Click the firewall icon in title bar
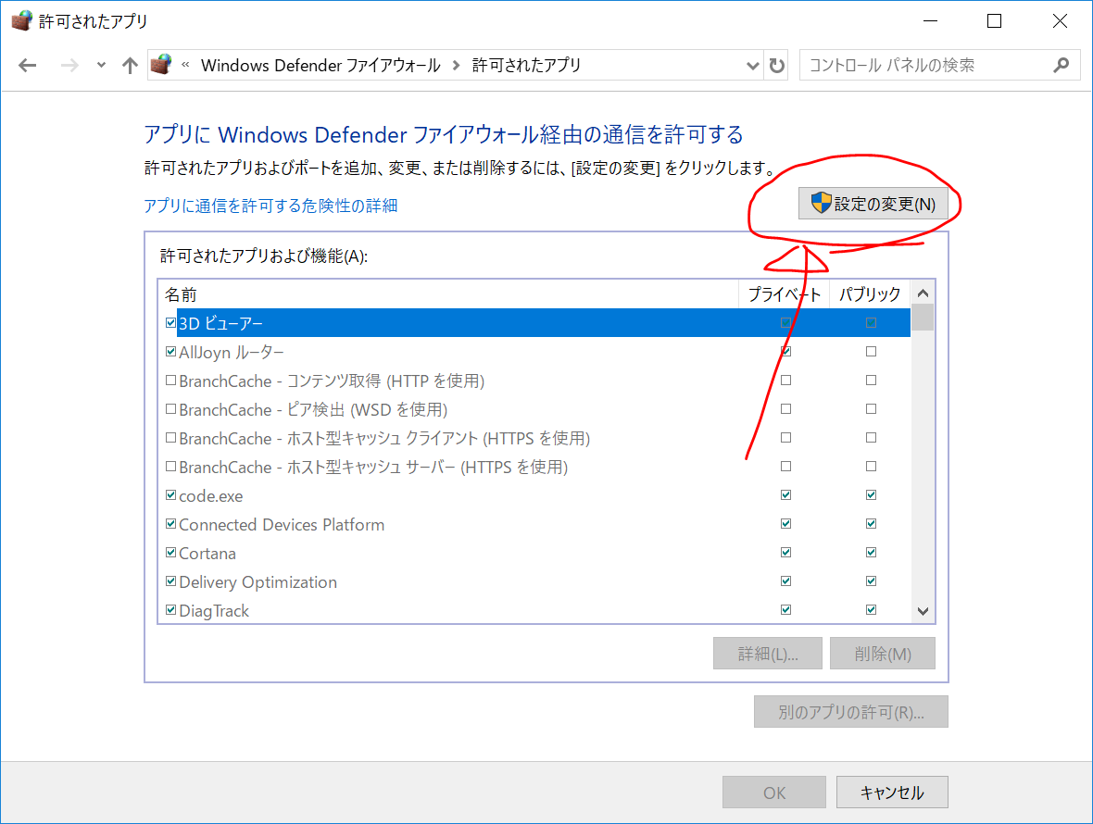 point(22,20)
